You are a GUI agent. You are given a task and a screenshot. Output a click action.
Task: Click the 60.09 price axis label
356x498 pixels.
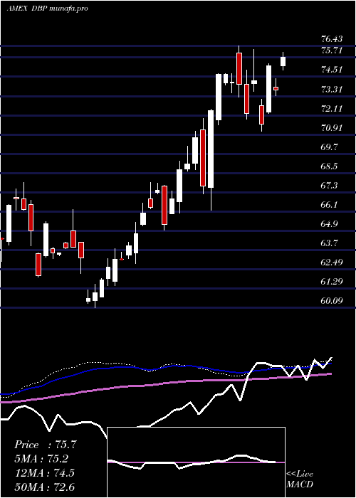pos(332,300)
